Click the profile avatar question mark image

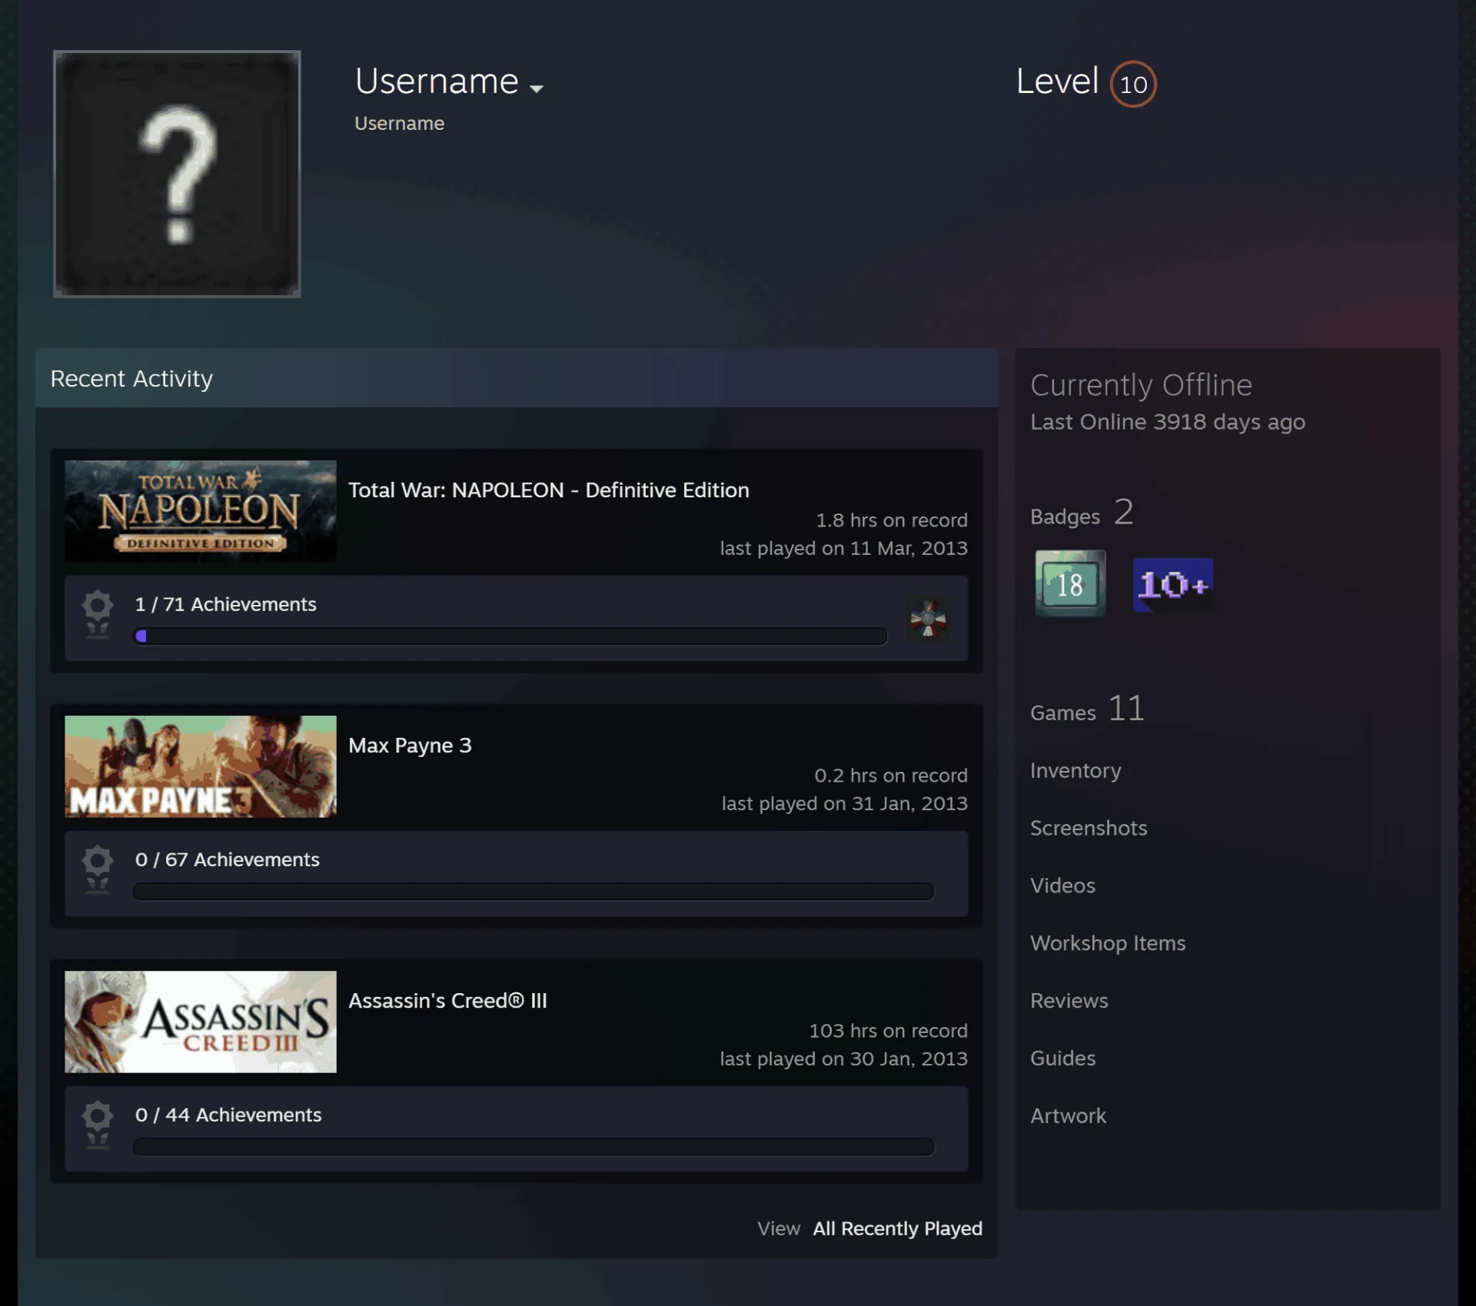(177, 174)
